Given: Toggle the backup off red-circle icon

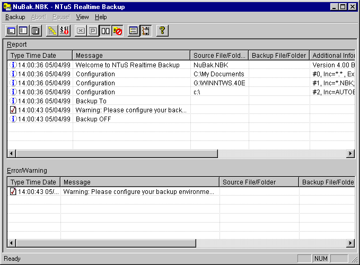Looking at the screenshot, I should point(118,31).
